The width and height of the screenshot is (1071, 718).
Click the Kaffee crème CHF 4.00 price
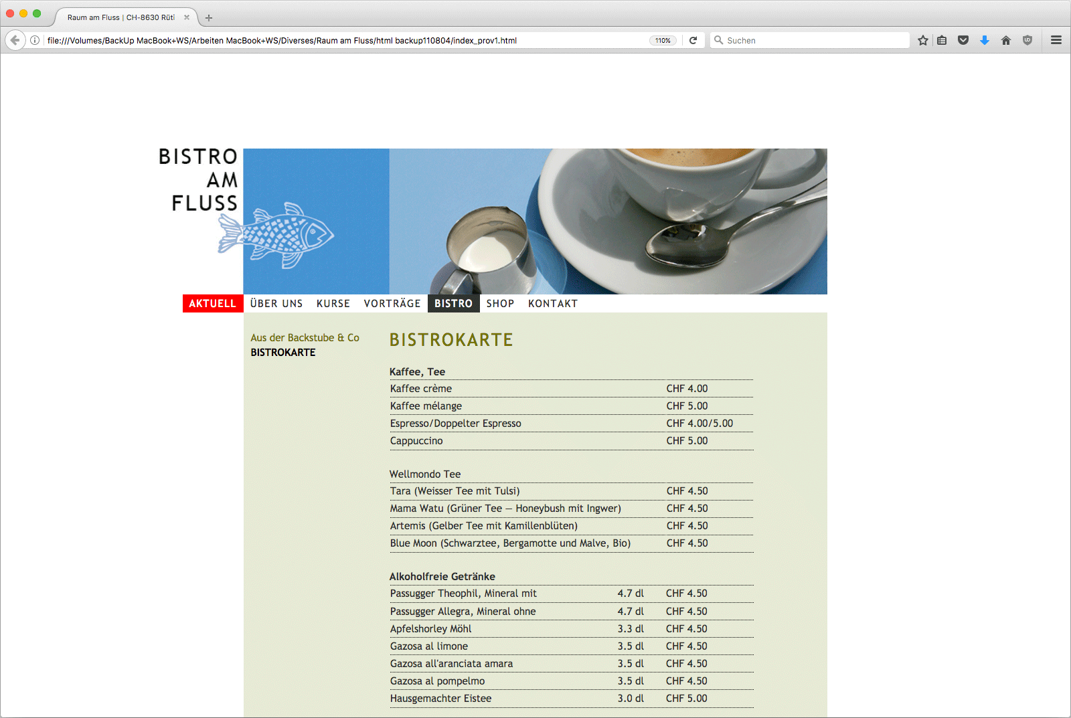click(687, 389)
